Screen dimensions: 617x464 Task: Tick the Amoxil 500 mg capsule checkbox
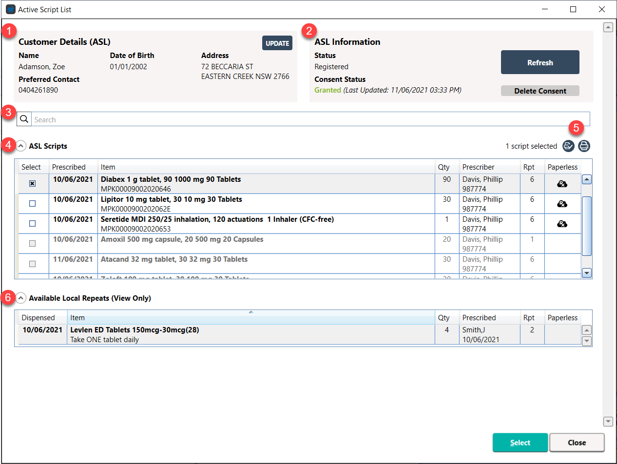[x=32, y=244]
